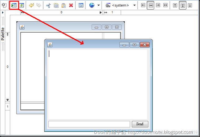The width and height of the screenshot is (200, 137).
Task: Close the preview window with red X
Action: (145, 45)
